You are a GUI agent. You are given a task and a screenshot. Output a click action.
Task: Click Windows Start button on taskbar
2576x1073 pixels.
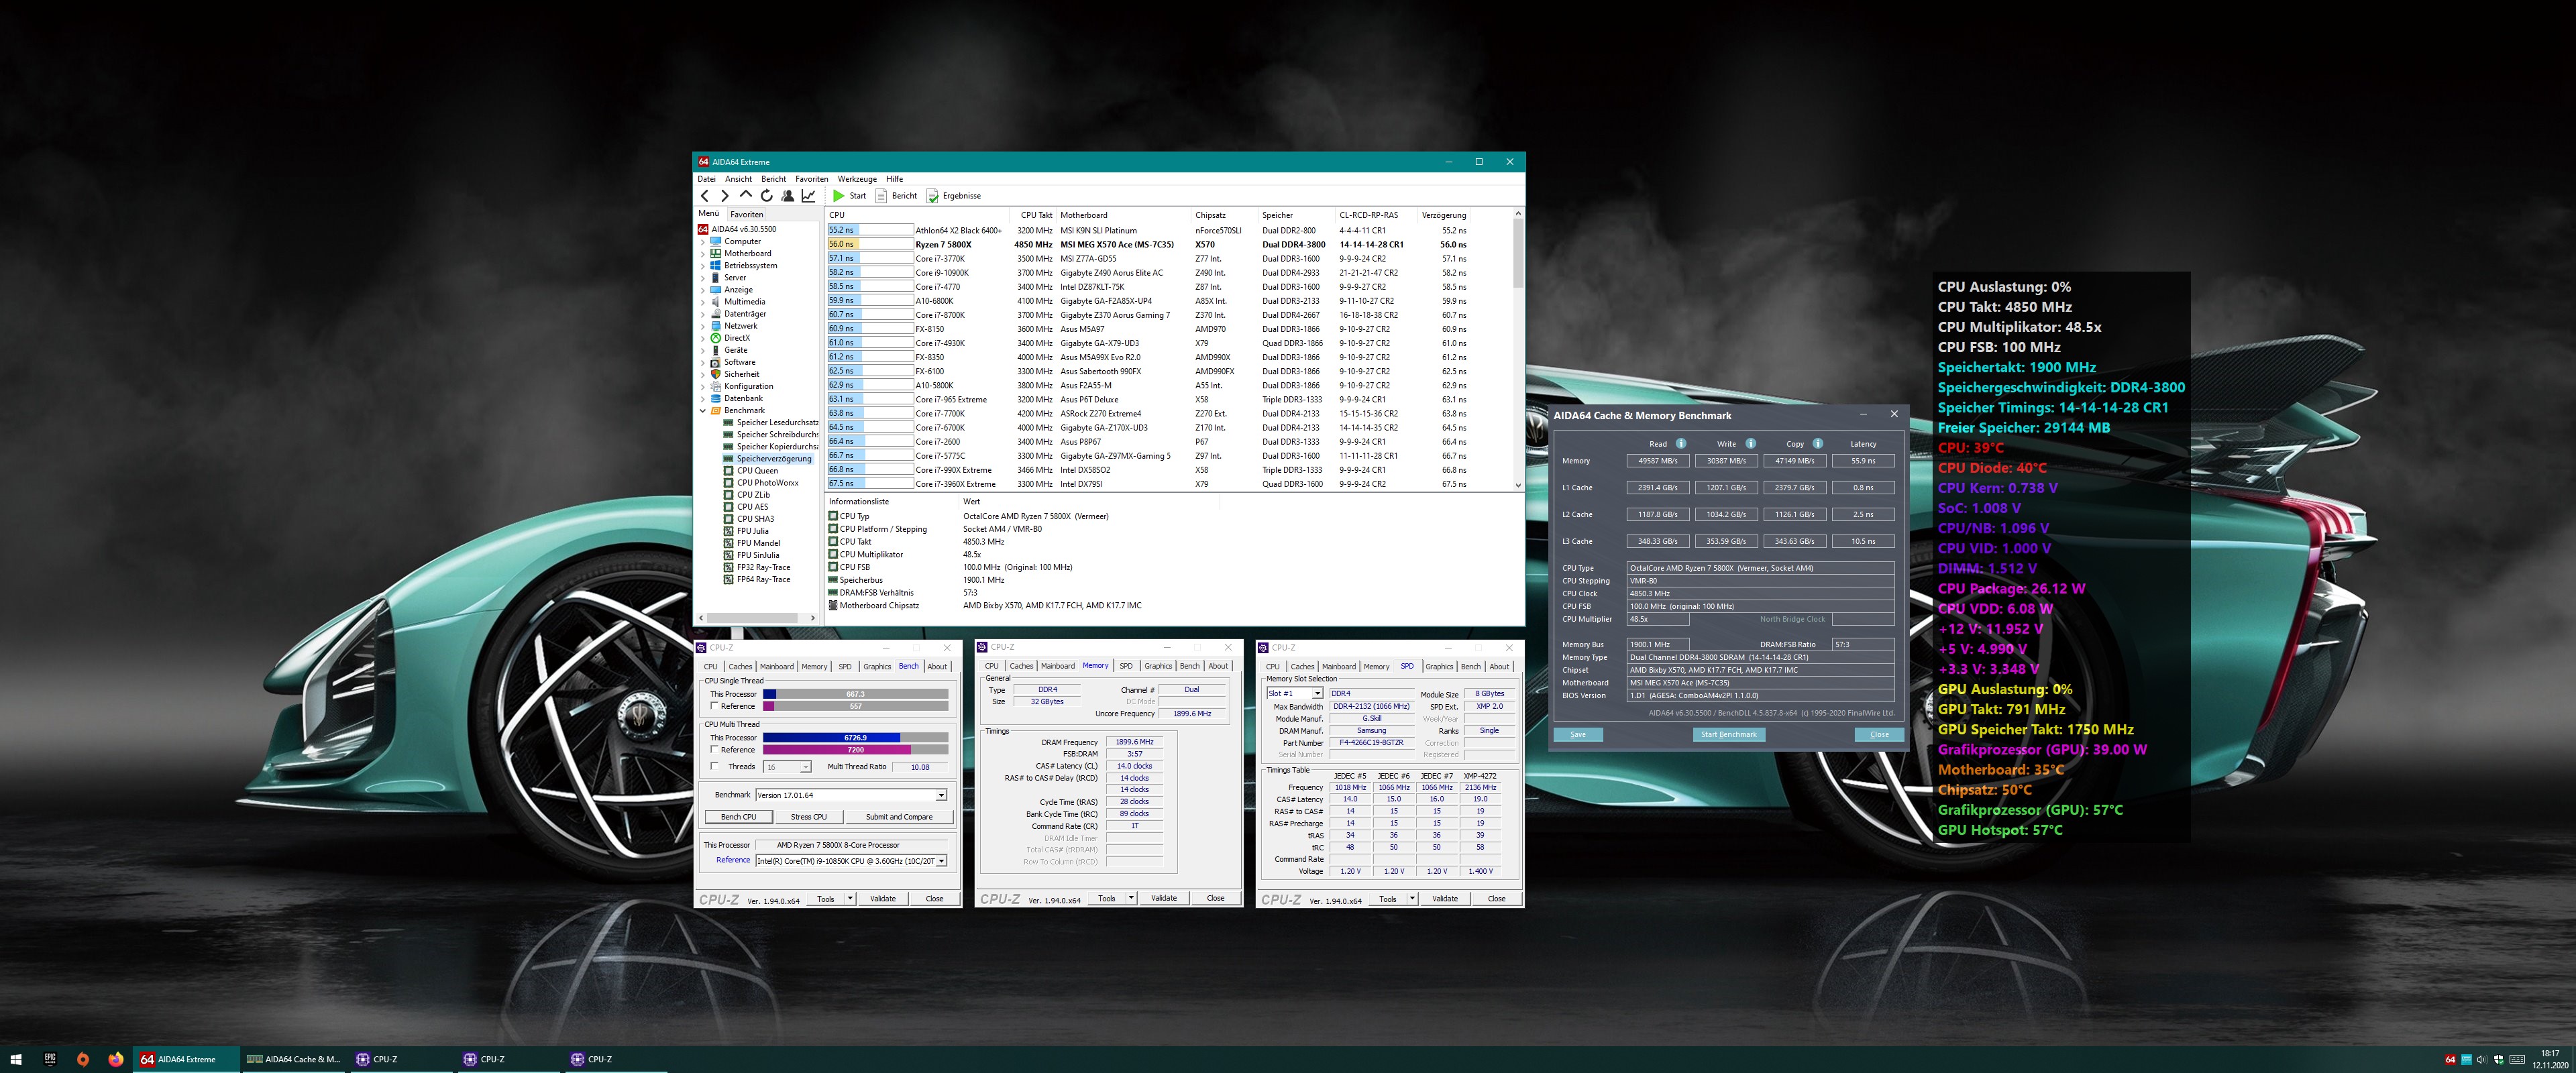[x=16, y=1059]
